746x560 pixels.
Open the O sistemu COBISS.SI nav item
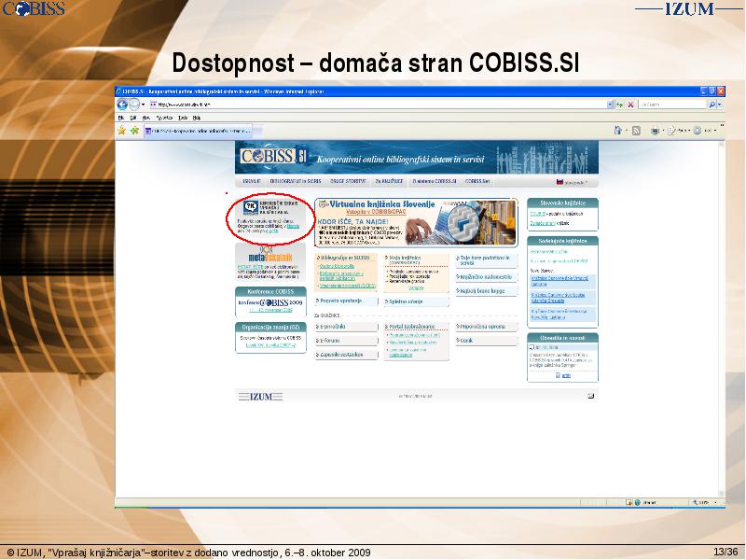[435, 181]
